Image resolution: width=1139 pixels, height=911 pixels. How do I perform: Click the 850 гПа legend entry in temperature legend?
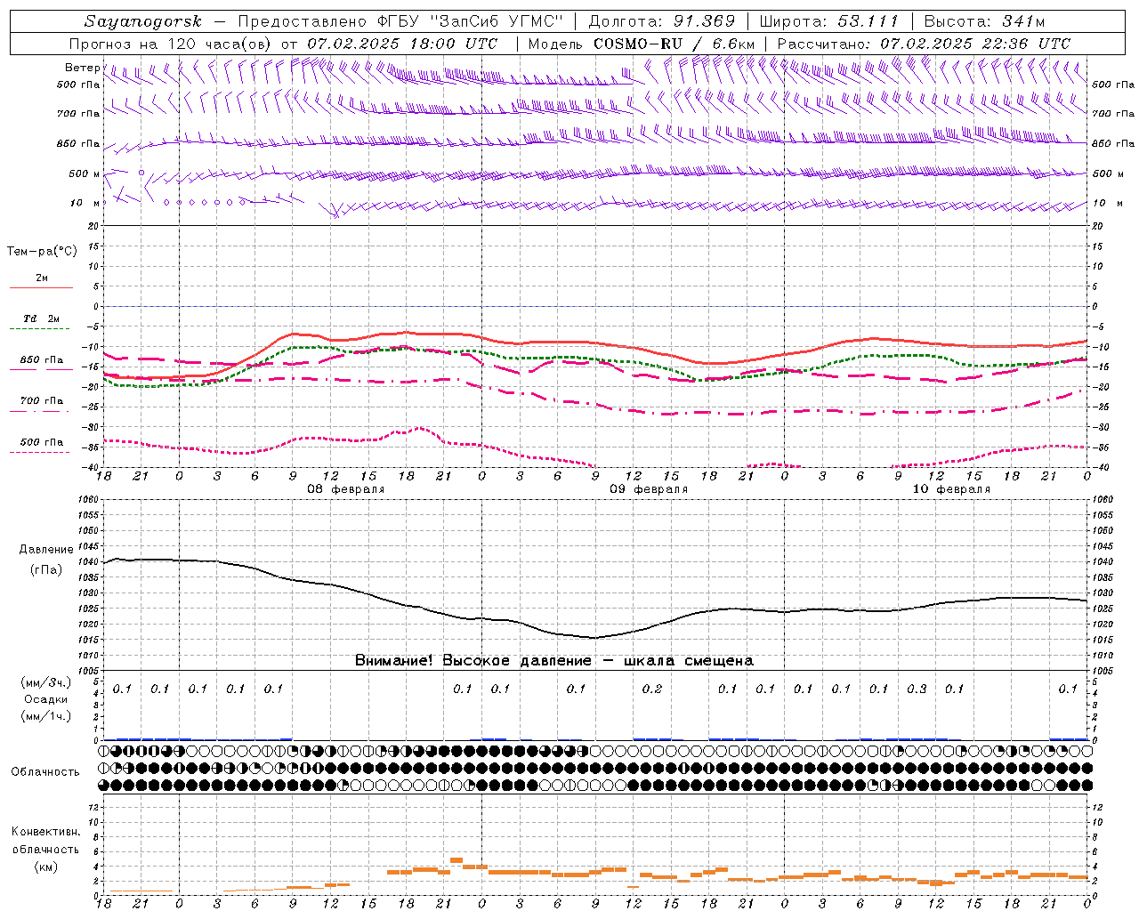[41, 363]
